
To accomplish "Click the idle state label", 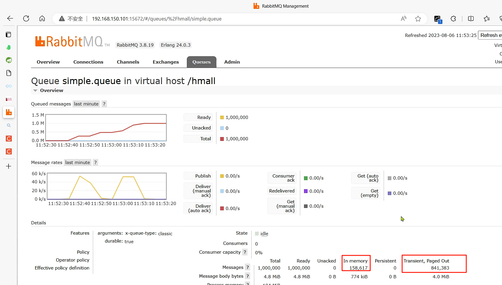I will [264, 234].
